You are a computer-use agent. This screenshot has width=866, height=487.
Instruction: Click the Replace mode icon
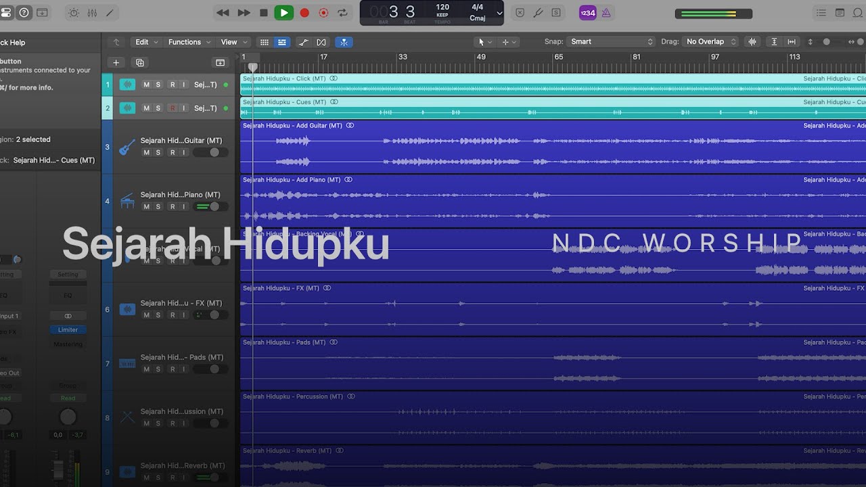click(x=520, y=12)
